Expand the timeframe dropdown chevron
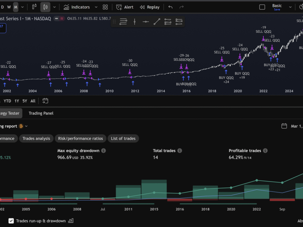This screenshot has width=303, height=227. click(x=23, y=7)
